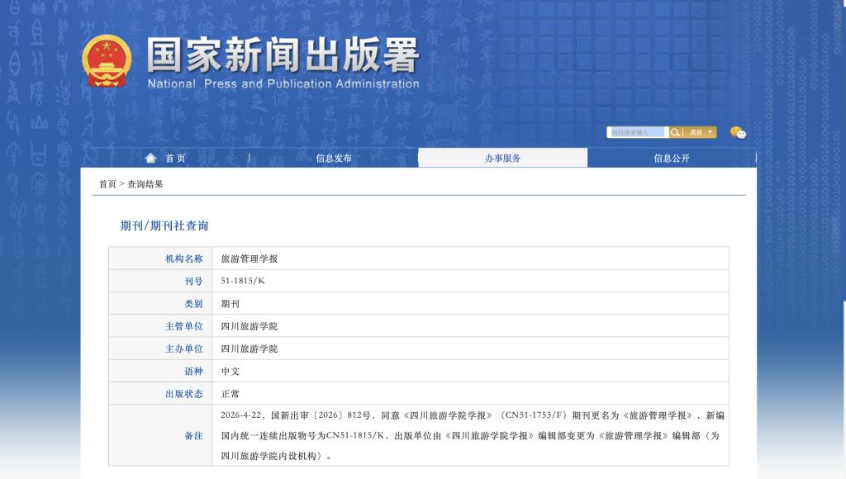Open the WeChat icon
Screen dimensions: 846x479
(738, 133)
